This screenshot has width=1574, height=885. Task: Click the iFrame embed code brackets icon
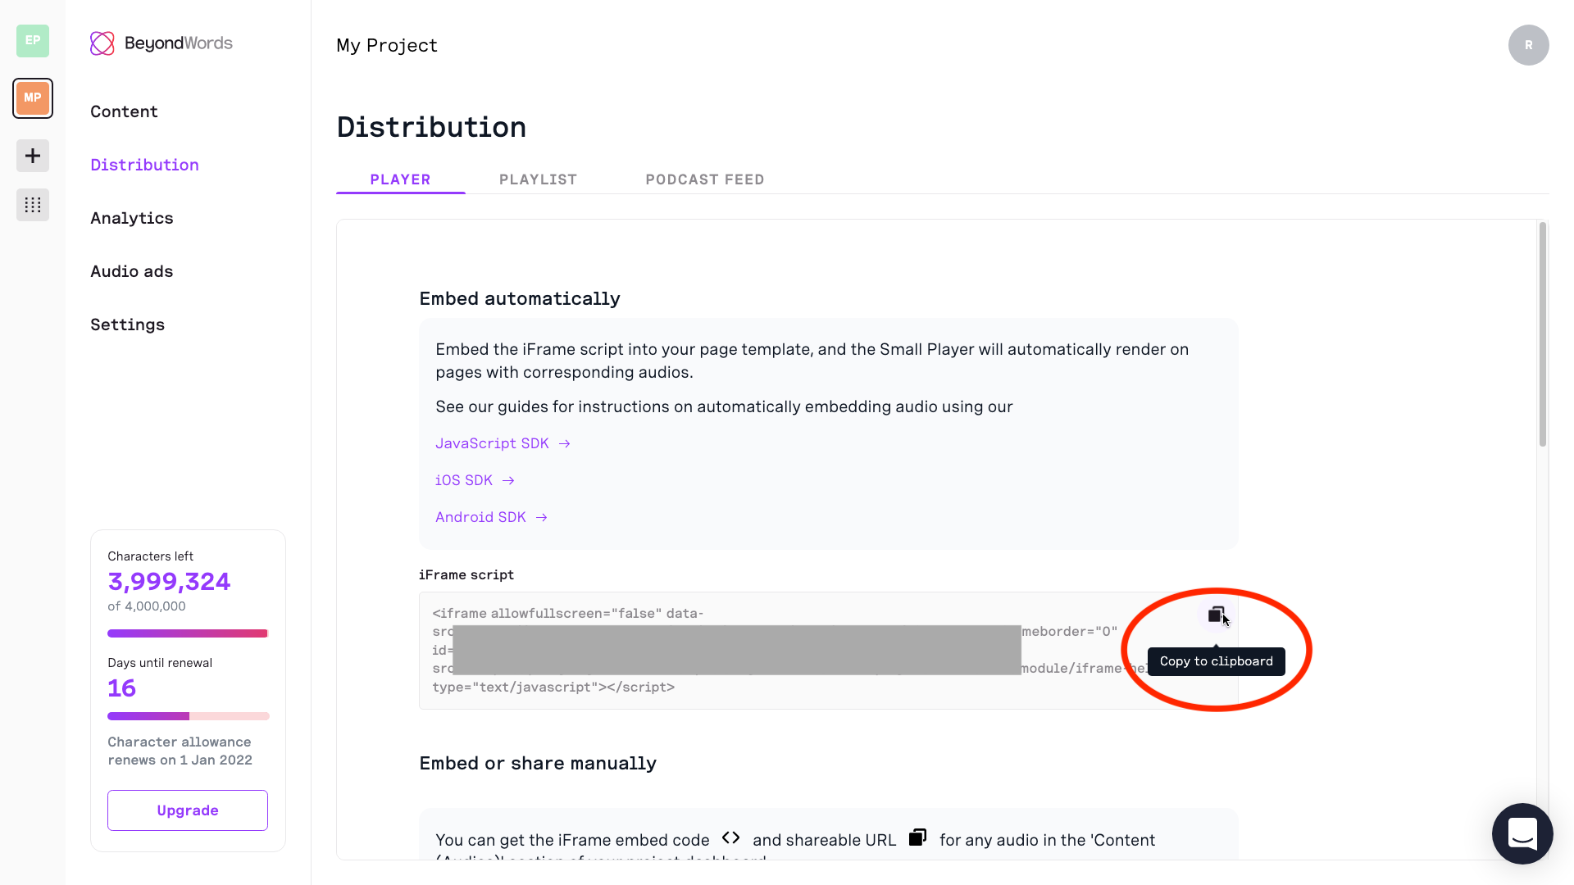click(x=730, y=837)
